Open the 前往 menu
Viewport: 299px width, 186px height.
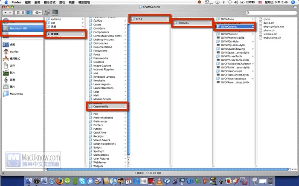(x=62, y=3)
